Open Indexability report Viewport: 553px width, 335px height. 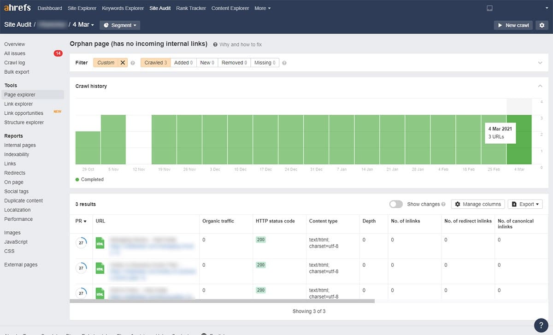(17, 154)
